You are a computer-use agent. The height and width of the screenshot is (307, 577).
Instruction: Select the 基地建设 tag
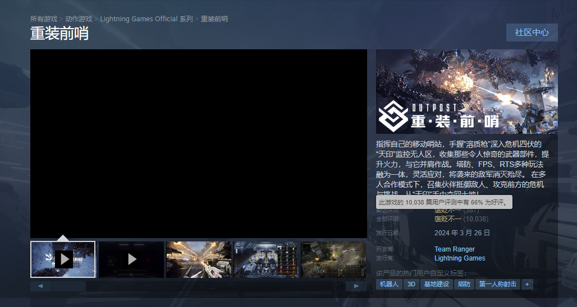pos(437,284)
